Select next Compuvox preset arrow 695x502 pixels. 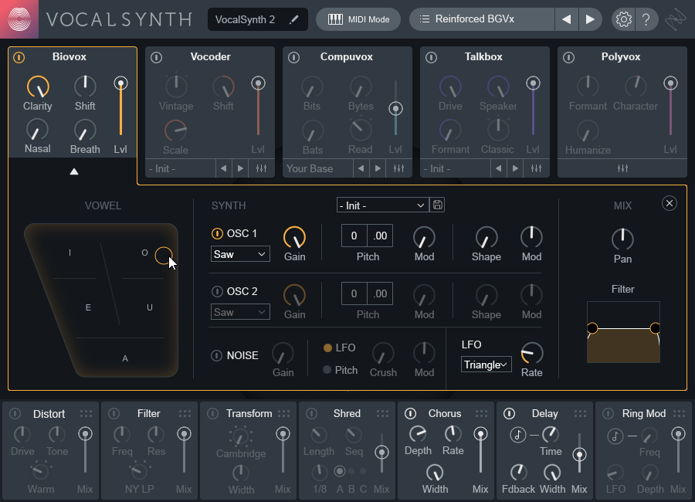(378, 168)
